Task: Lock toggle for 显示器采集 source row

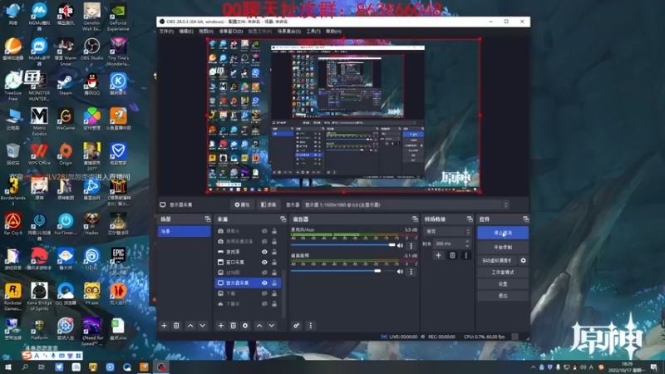Action: 274,283
